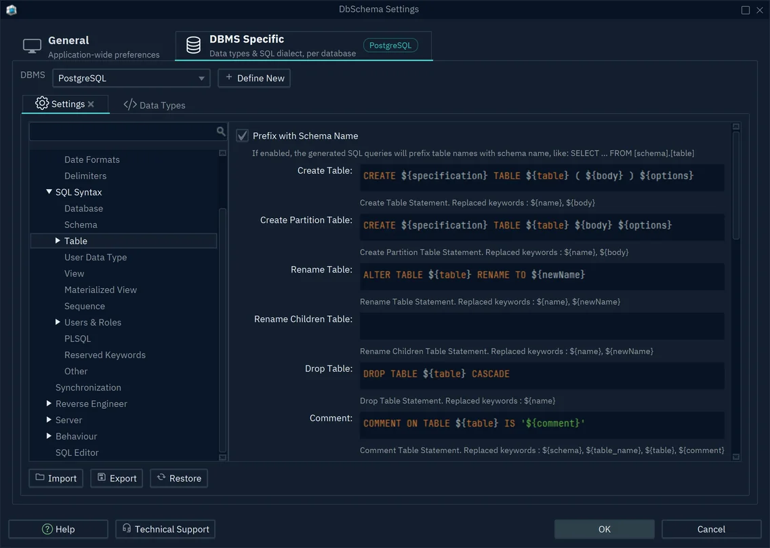
Task: Expand the Server tree node
Action: pyautogui.click(x=49, y=419)
